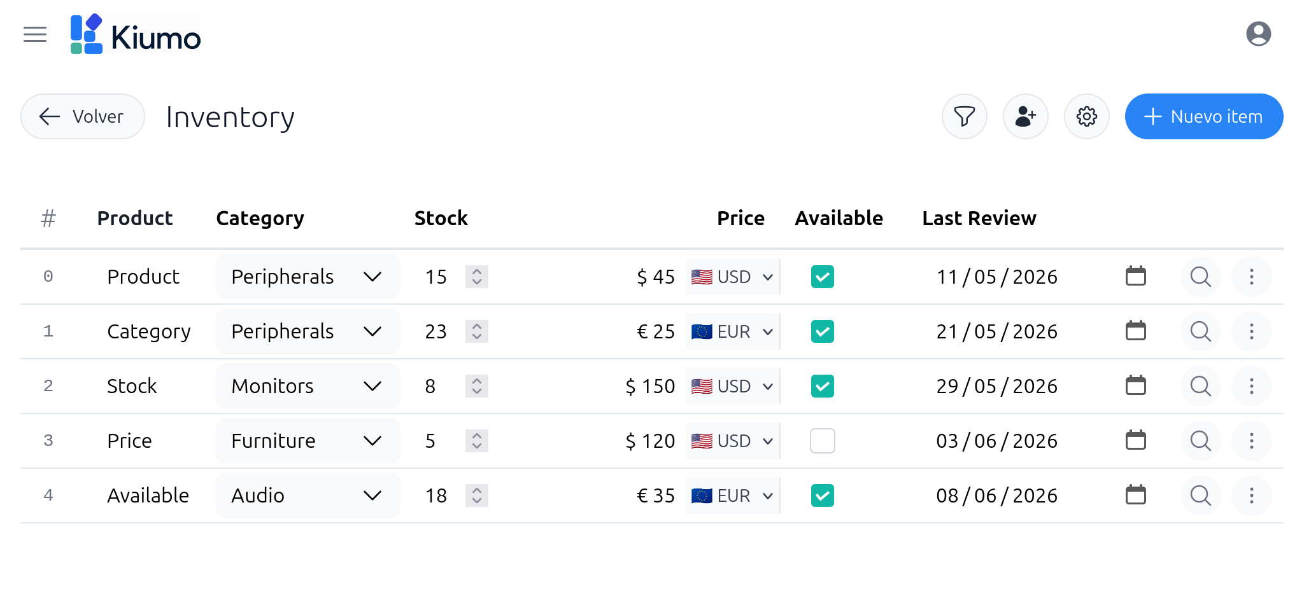Uncheck Available for row 1 (Category)
The height and width of the screenshot is (596, 1304).
(822, 331)
